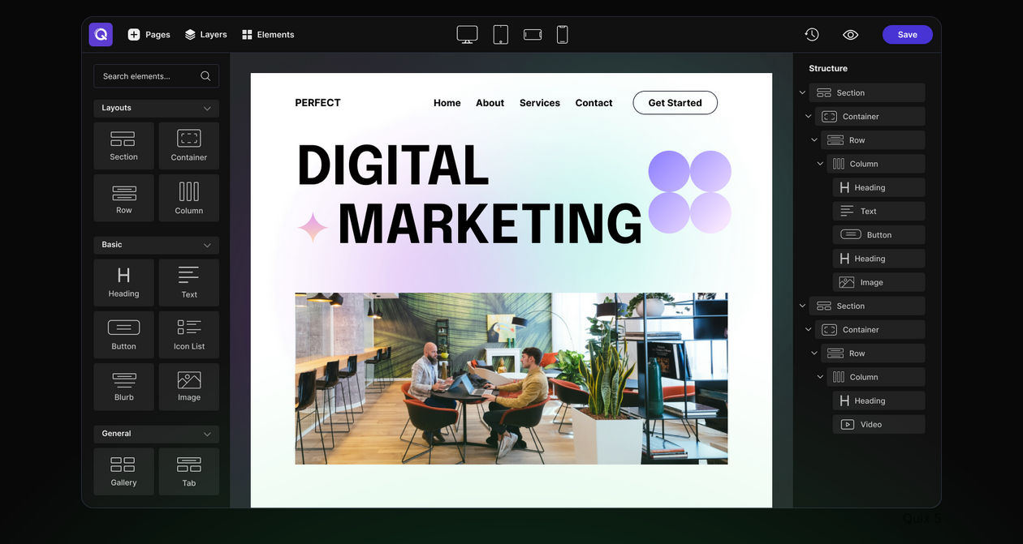Click the Save button
The height and width of the screenshot is (544, 1023).
[907, 34]
